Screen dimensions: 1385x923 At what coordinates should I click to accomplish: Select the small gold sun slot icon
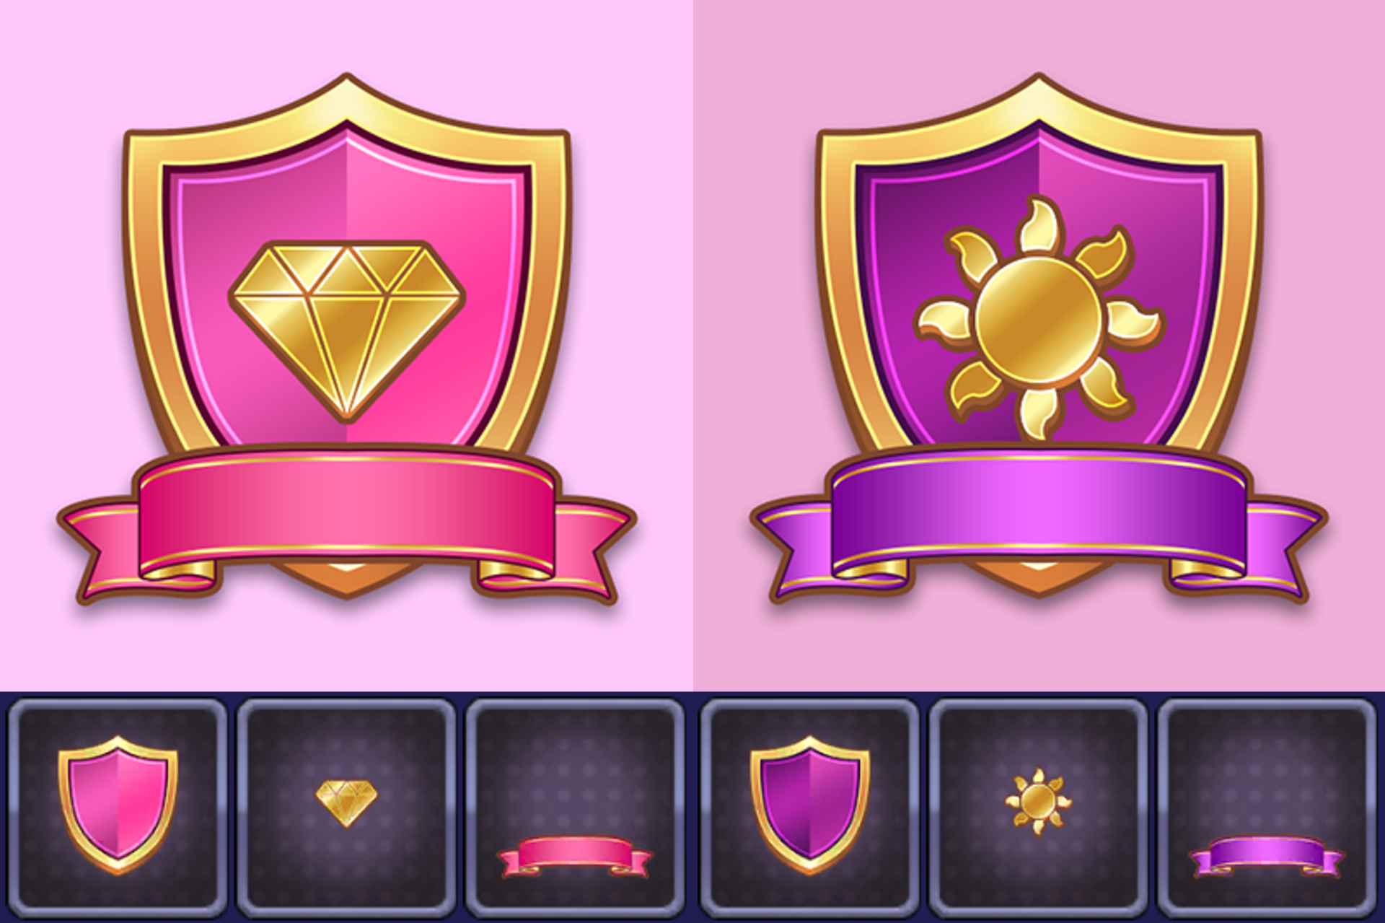1038,802
